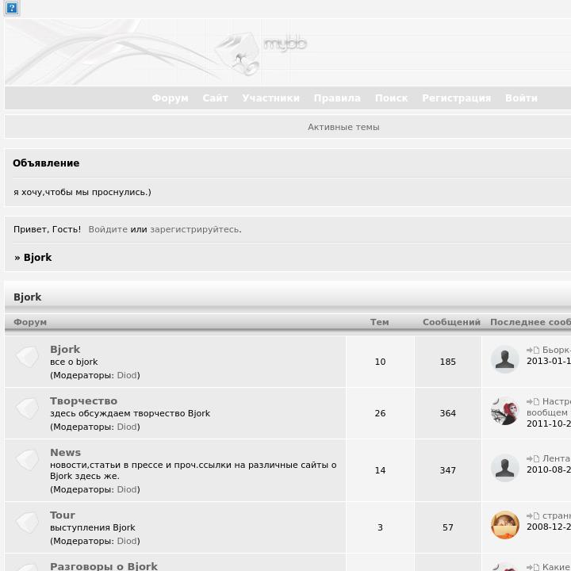
Task: Open the Разговоры о Bjork forum
Action: point(104,566)
